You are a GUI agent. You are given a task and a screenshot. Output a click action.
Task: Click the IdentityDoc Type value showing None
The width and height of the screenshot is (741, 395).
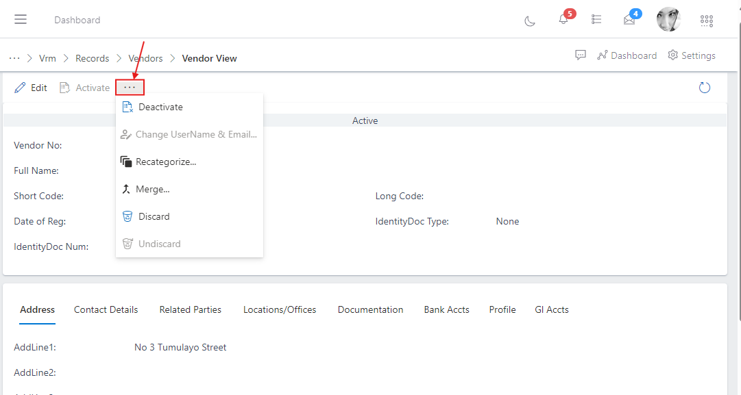[507, 221]
